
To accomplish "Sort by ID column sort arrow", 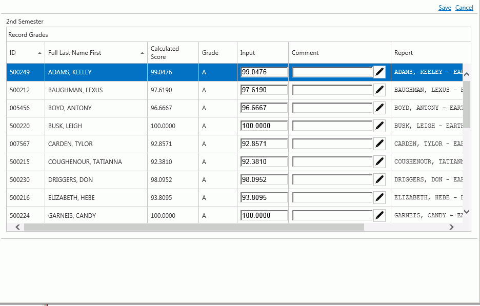I will [40, 53].
